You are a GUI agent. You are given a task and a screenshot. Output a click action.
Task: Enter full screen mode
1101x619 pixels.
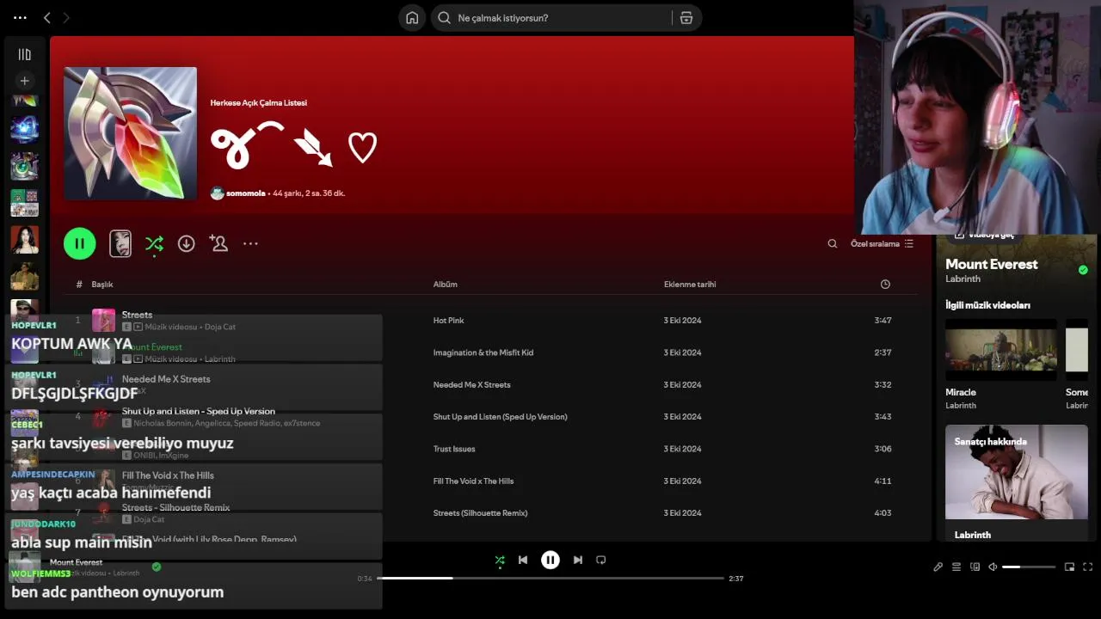pos(1088,567)
